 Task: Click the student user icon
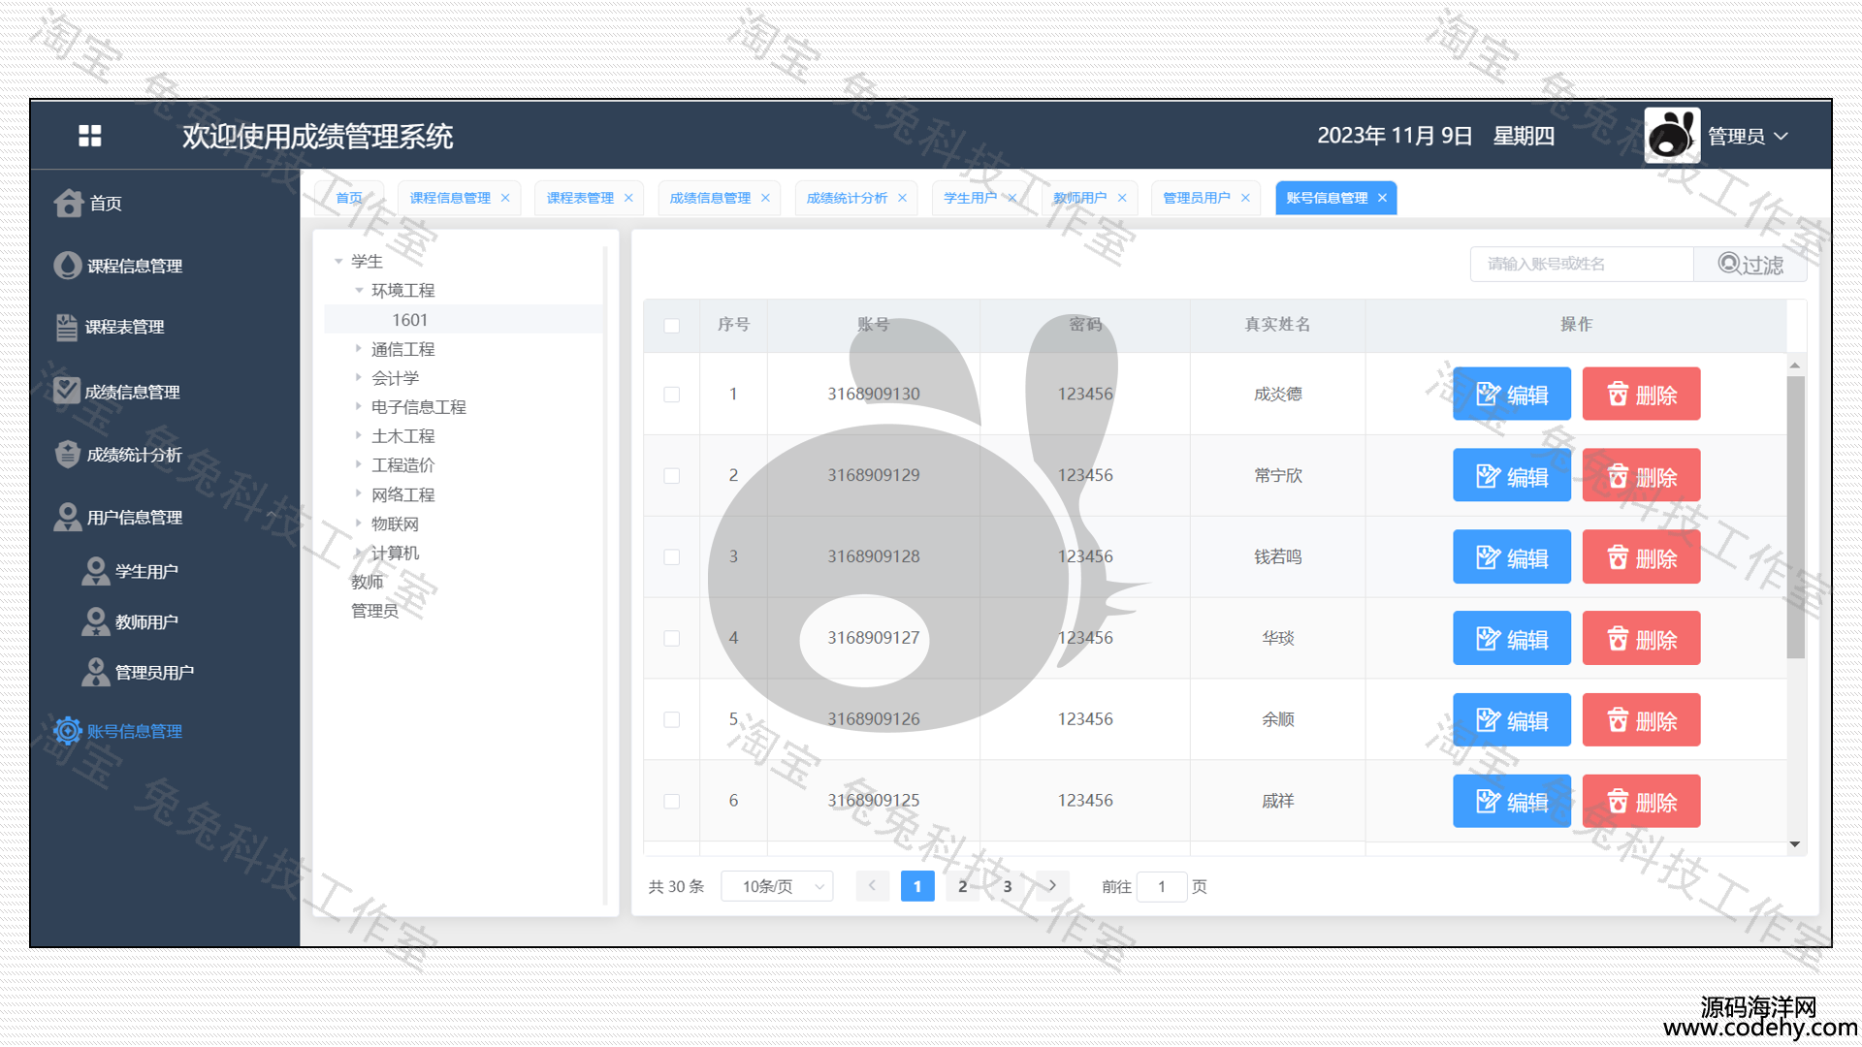(x=95, y=571)
